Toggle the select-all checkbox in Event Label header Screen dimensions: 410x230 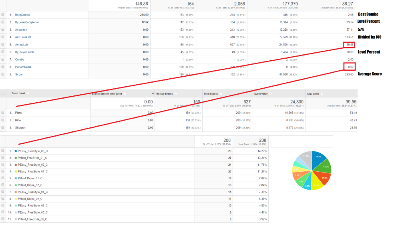[3, 93]
